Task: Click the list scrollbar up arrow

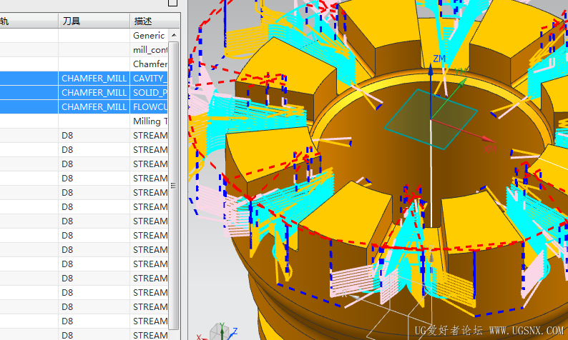Action: [174, 35]
